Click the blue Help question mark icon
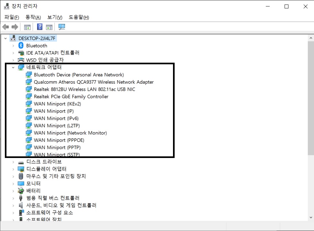The image size is (314, 231). tap(40, 26)
